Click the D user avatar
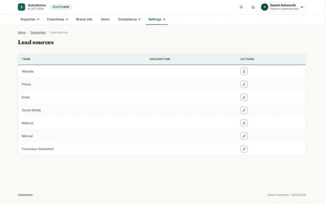 tap(265, 7)
